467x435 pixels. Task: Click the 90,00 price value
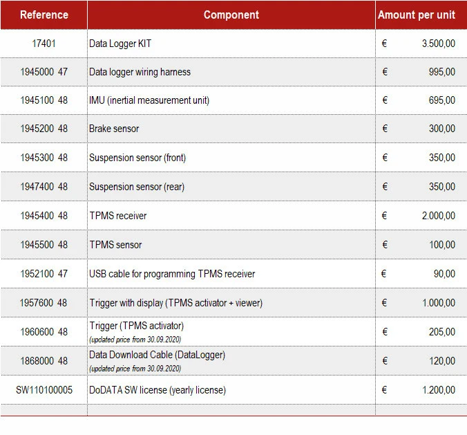click(x=444, y=274)
